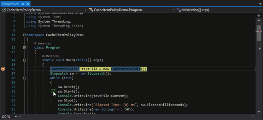Click the editor split window handle
The width and height of the screenshot is (263, 120).
259,15
